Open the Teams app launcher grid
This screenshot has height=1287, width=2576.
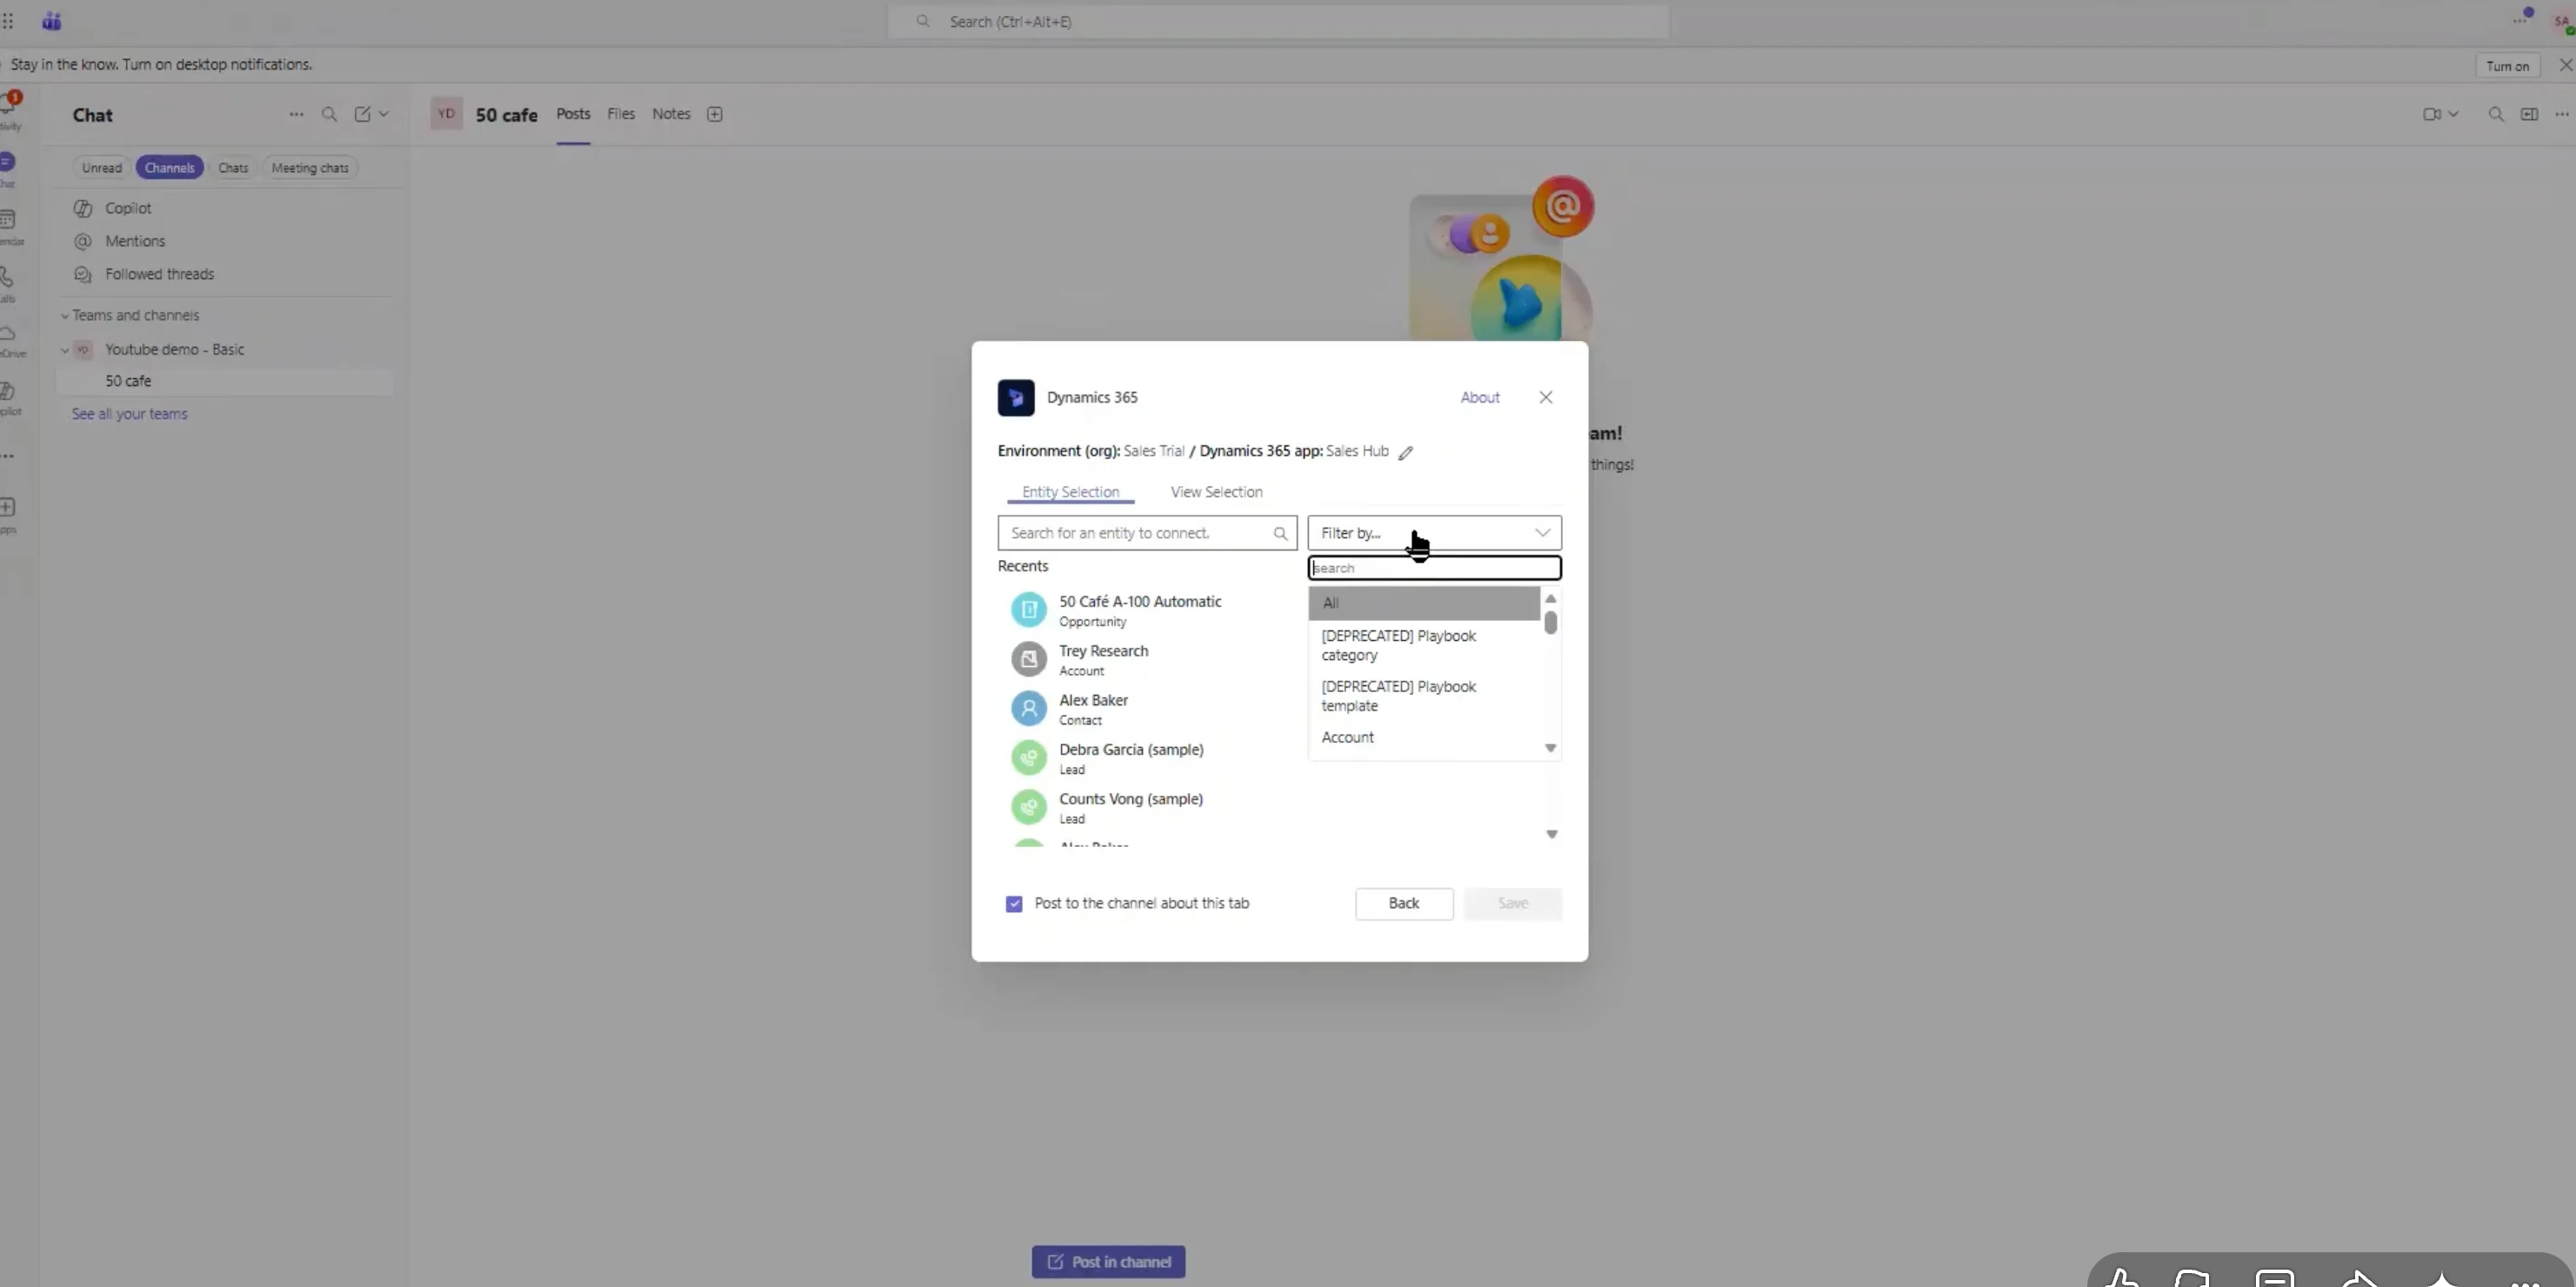point(8,21)
